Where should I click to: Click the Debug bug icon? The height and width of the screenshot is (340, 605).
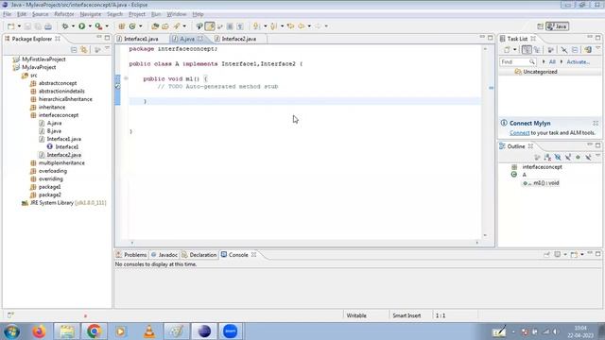[65, 26]
